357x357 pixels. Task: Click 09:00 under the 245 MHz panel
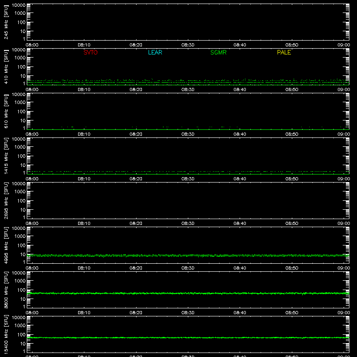tap(344, 45)
